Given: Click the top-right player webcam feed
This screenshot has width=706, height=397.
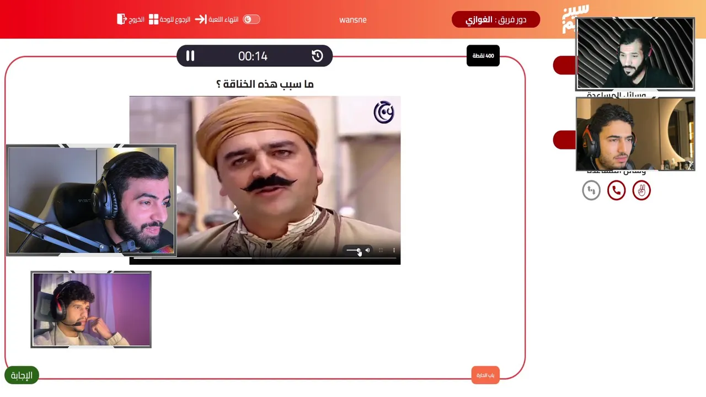Looking at the screenshot, I should (x=635, y=53).
